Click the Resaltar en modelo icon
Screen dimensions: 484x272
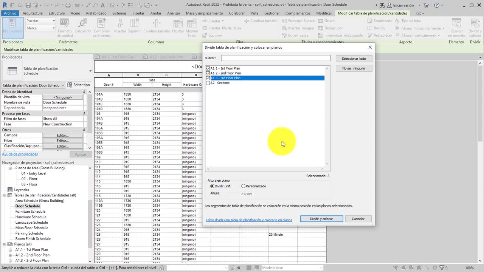(x=456, y=27)
